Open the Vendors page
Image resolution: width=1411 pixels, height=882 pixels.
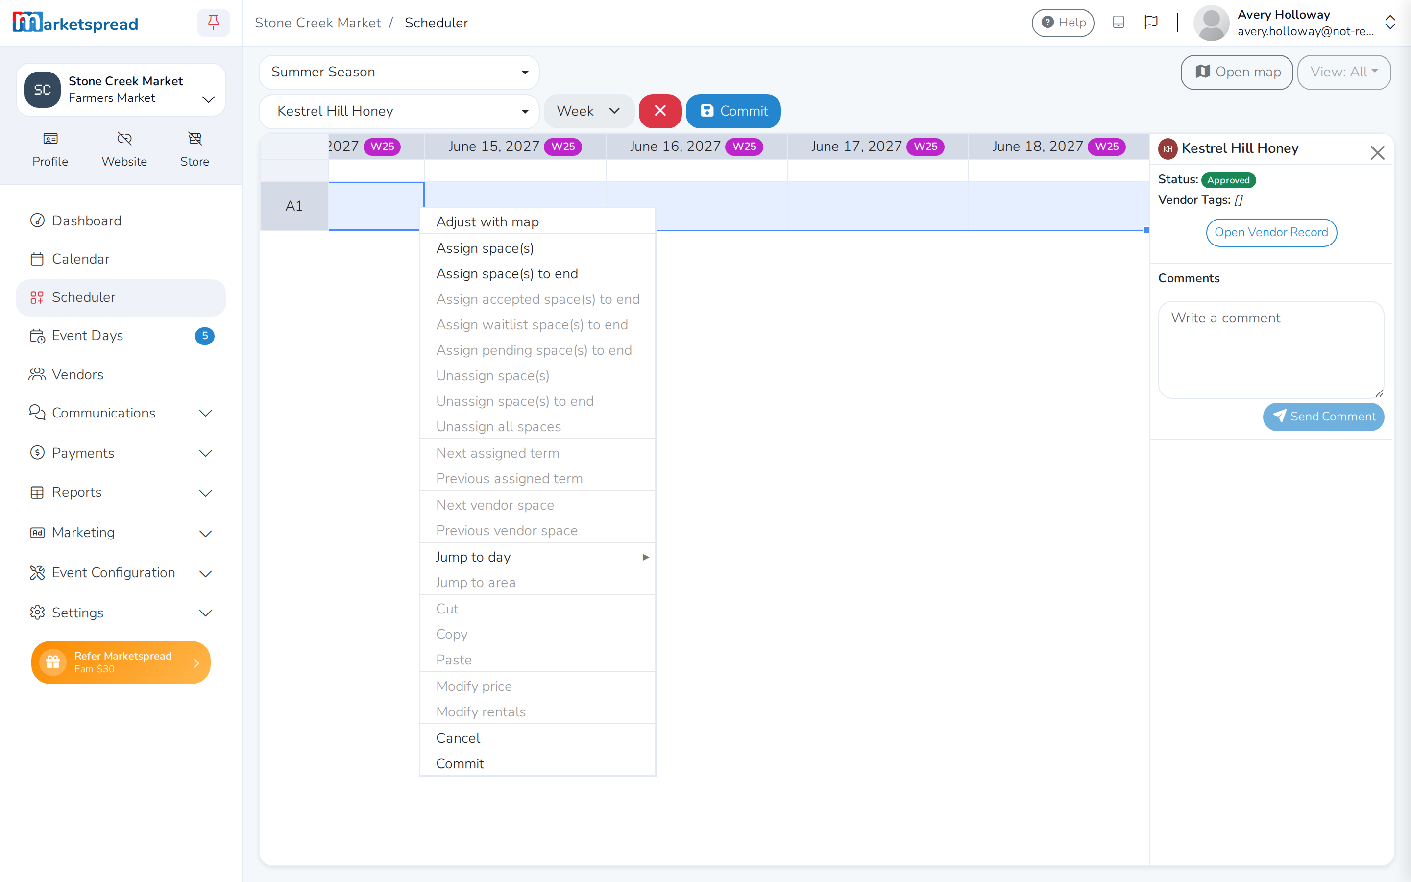coord(121,374)
